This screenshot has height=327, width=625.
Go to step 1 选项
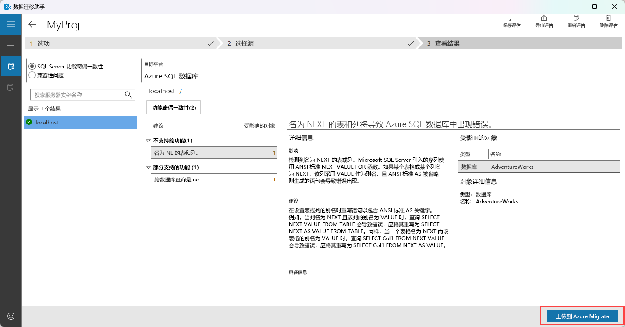[x=122, y=43]
